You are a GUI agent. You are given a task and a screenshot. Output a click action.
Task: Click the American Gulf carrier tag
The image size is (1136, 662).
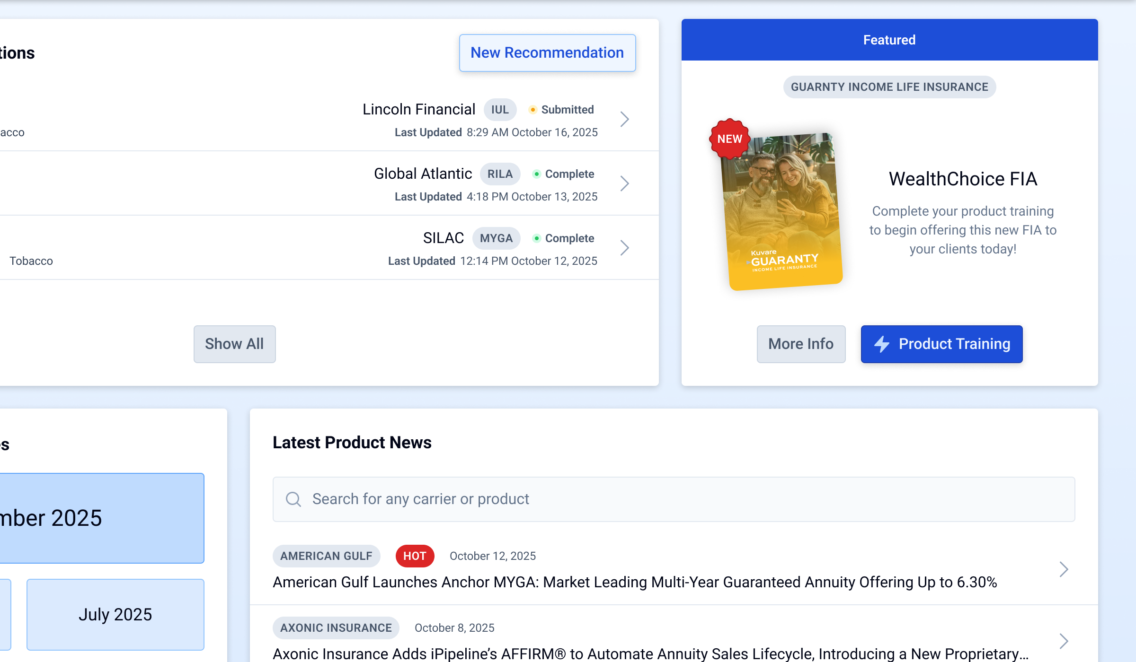tap(326, 556)
